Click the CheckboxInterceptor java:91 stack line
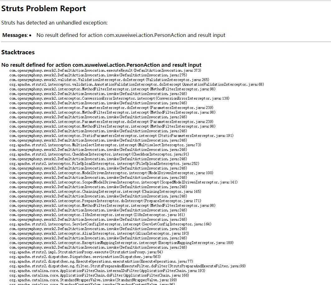 point(99,154)
